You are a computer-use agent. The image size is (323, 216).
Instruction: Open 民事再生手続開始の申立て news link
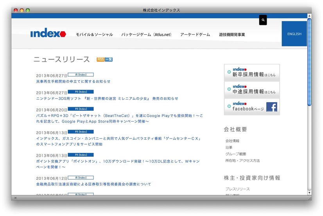[x=74, y=81]
